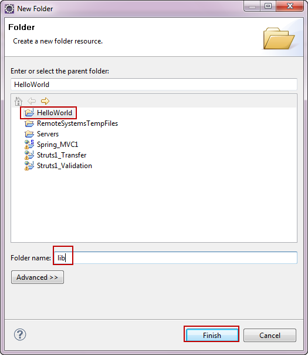Click the Servers folder icon
The image size is (308, 355).
(x=29, y=134)
